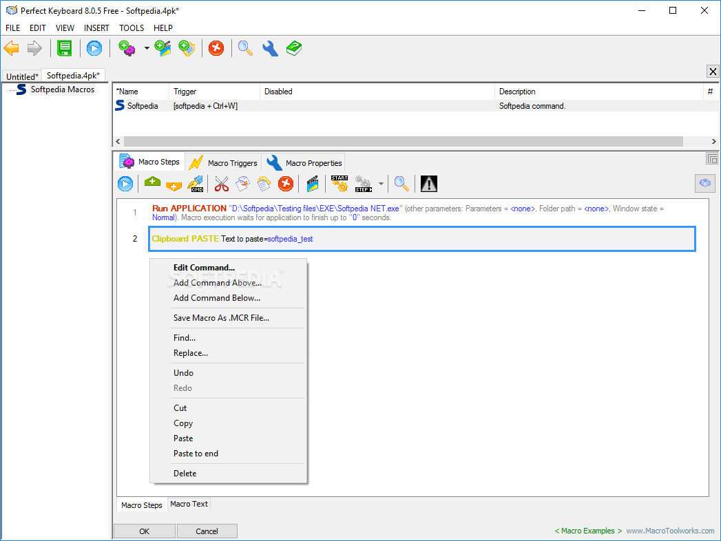Click the Cancel button

coord(207,531)
